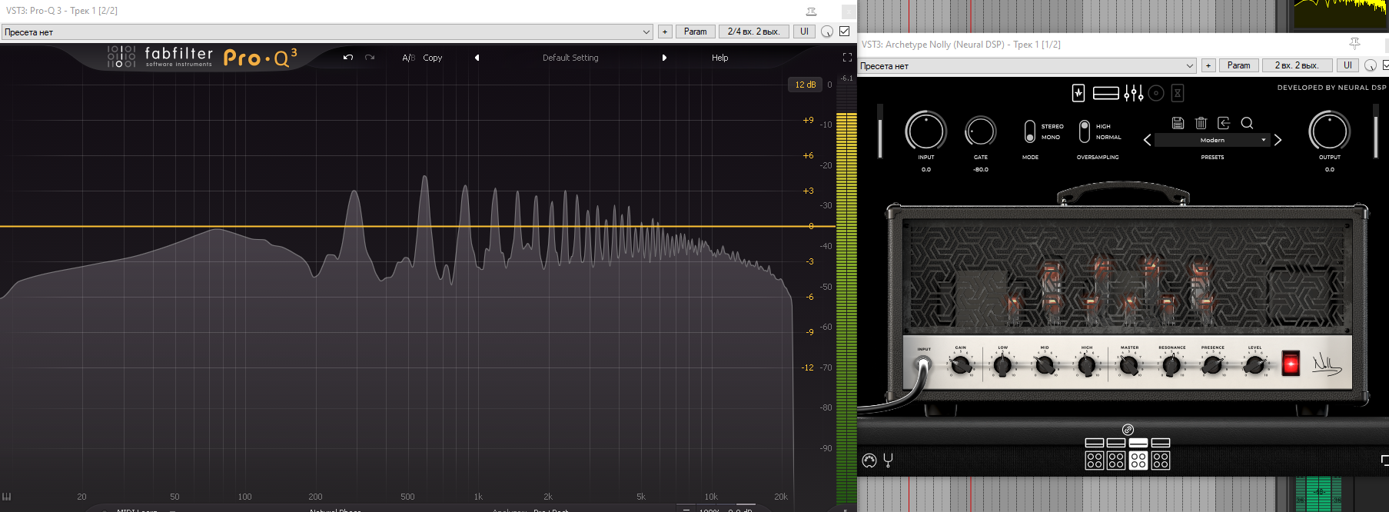Adjust GATE knob in Archetype Nolly

click(x=981, y=131)
